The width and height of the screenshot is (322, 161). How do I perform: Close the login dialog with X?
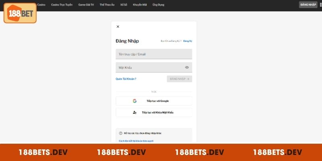click(118, 27)
